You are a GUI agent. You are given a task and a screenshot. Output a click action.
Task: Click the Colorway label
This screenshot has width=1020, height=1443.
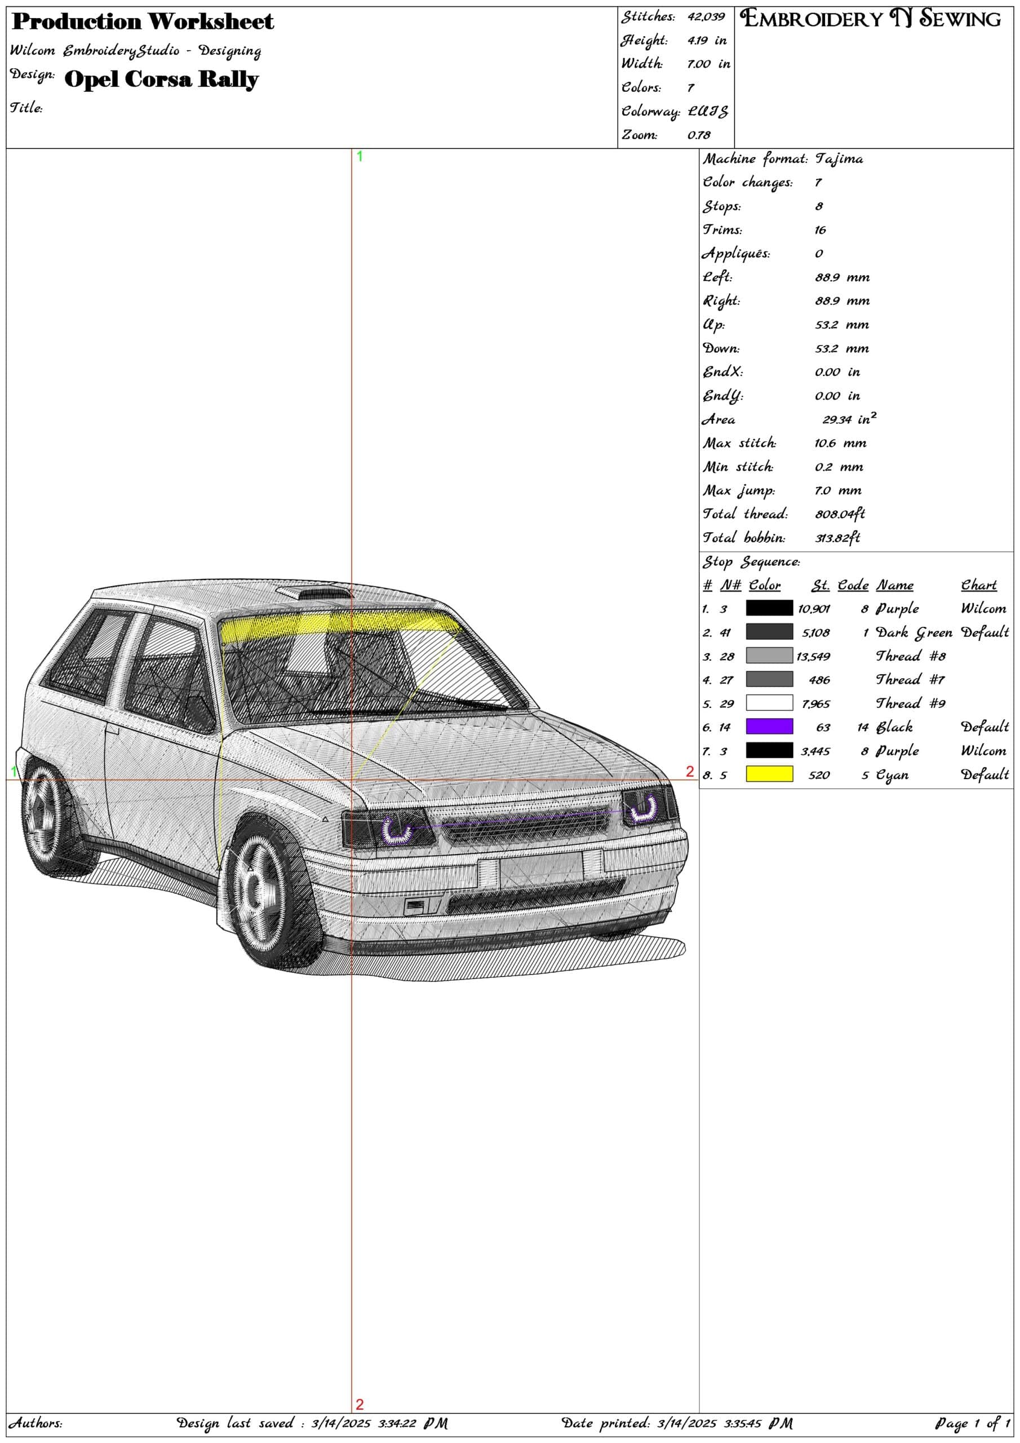point(650,111)
